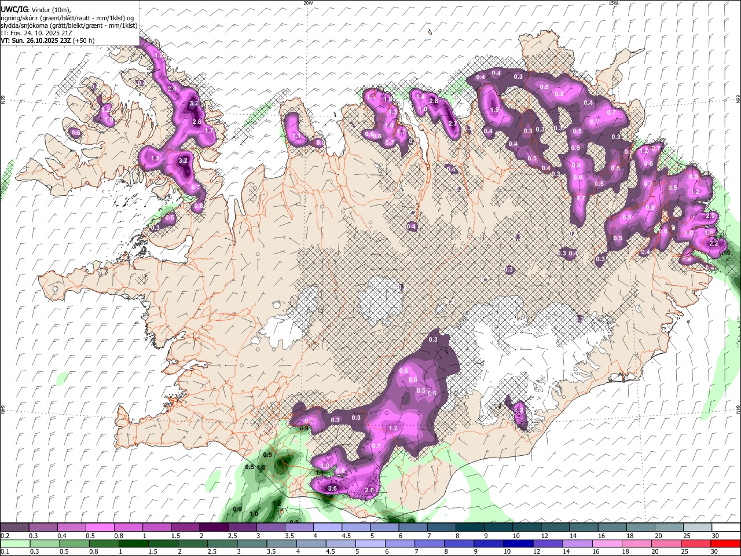
Task: Click the 'slydda/snjókoma' legend description line
Action: (x=69, y=25)
